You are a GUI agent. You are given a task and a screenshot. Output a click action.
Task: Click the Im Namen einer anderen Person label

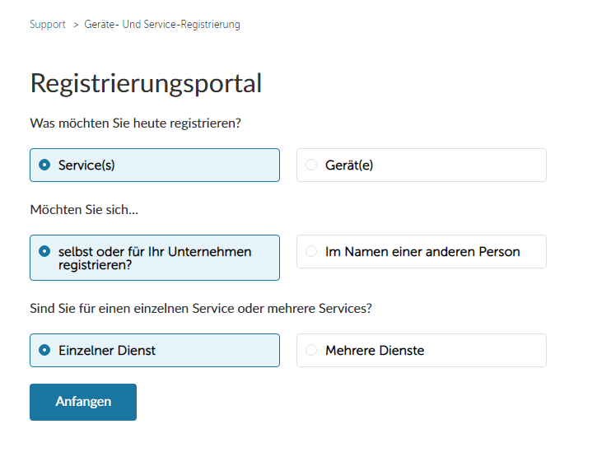click(422, 252)
